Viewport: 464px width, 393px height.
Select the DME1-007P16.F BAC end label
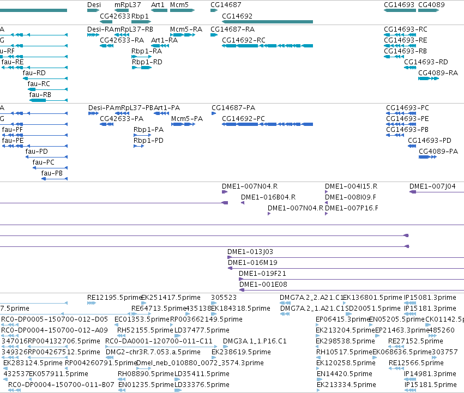352,208
